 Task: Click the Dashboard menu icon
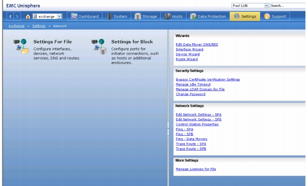pos(74,16)
